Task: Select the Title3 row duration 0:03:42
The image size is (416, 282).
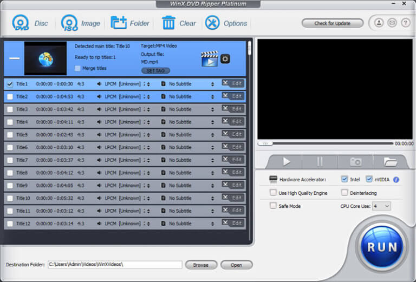Action: point(54,109)
